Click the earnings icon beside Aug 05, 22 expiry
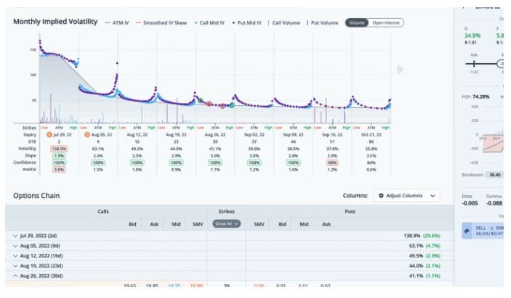This screenshot has width=511, height=298. tap(88, 135)
